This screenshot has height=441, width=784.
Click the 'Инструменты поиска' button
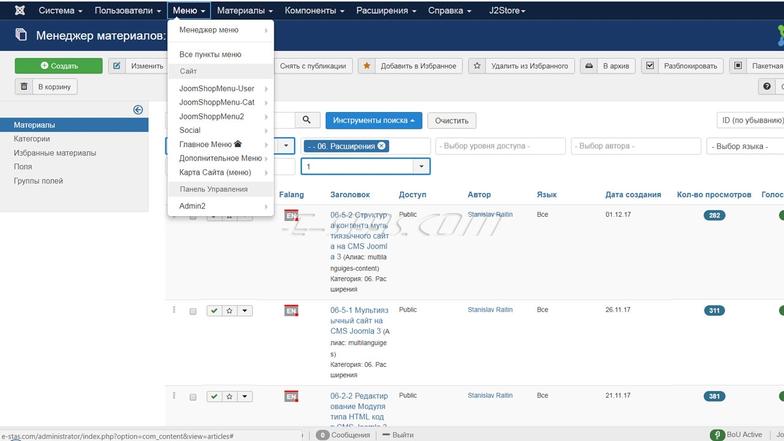point(374,120)
